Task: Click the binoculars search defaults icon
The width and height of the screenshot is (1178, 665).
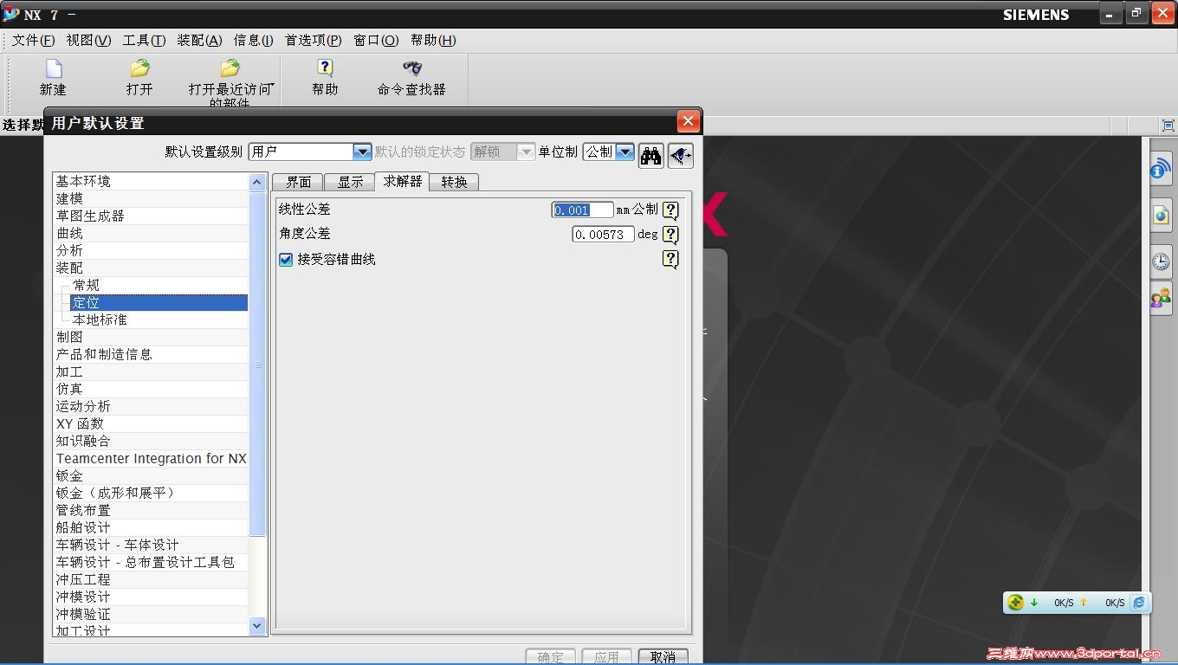Action: tap(651, 155)
